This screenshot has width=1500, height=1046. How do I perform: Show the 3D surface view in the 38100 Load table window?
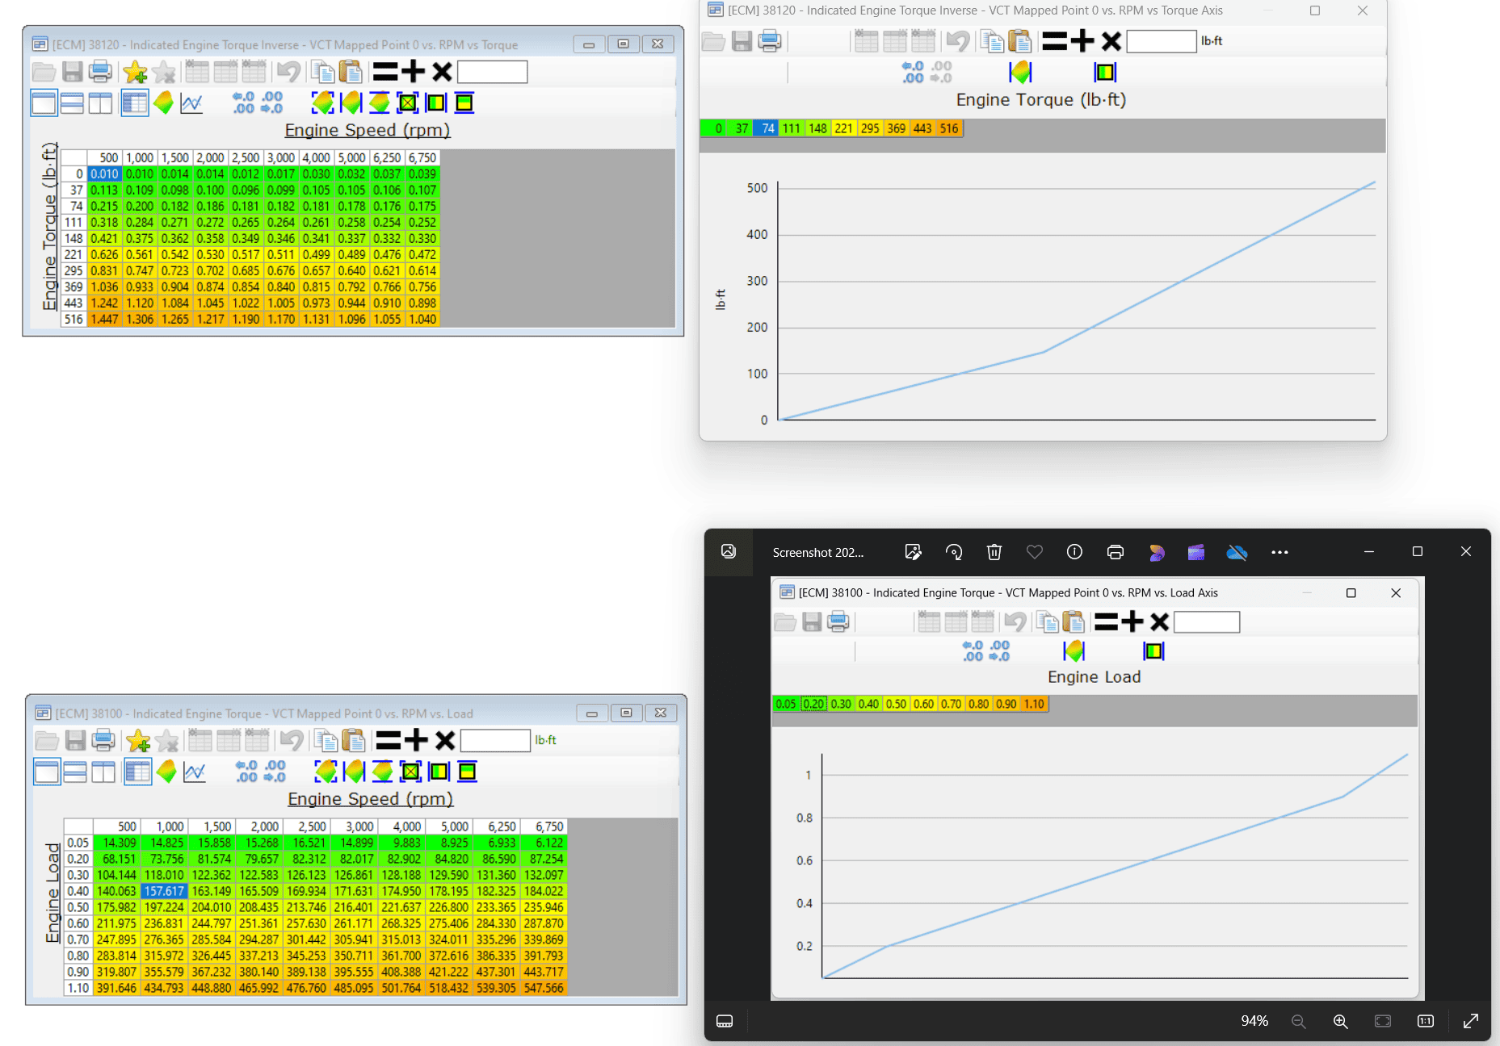tap(167, 772)
